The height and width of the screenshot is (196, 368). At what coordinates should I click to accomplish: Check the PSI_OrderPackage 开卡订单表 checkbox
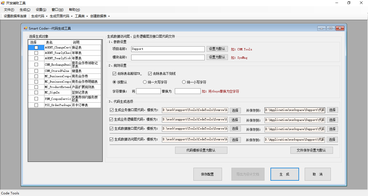(x=36, y=105)
